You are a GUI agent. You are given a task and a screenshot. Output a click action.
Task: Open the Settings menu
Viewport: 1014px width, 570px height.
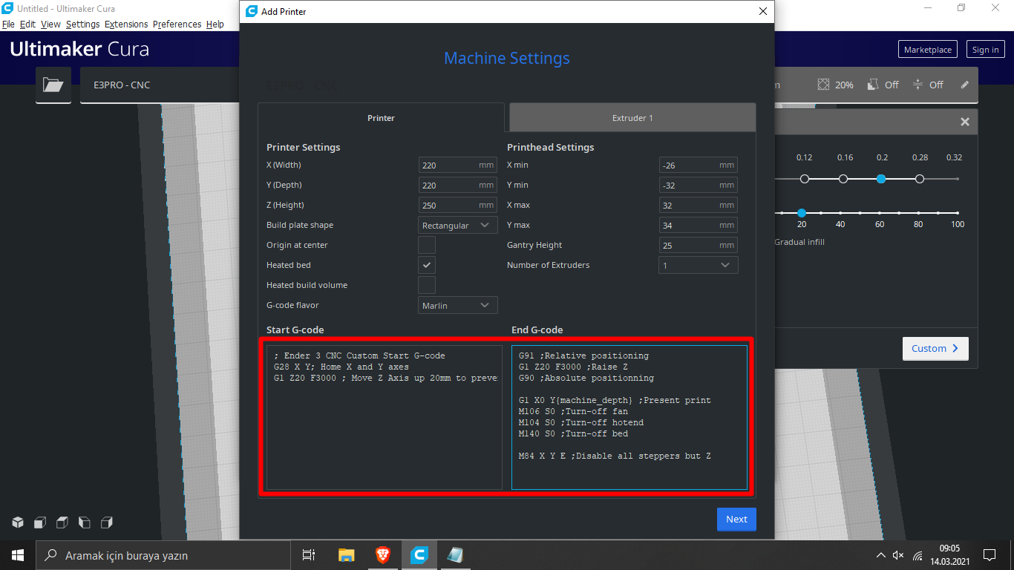[x=82, y=24]
